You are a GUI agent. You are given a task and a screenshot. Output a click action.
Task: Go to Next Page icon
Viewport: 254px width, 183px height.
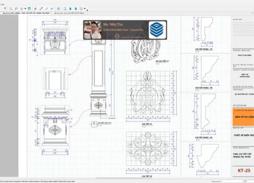[x=76, y=9]
